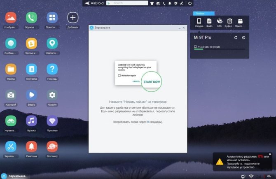
Task: Open the Файлы folder icon
Action: pyautogui.click(x=11, y=69)
